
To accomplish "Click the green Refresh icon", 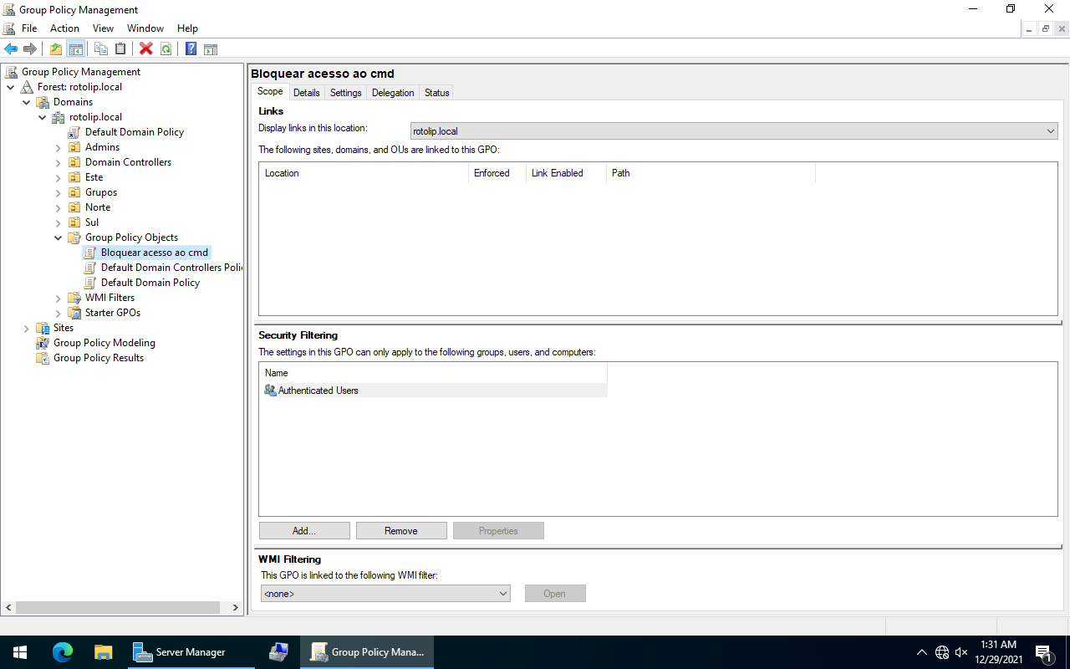I will (166, 49).
